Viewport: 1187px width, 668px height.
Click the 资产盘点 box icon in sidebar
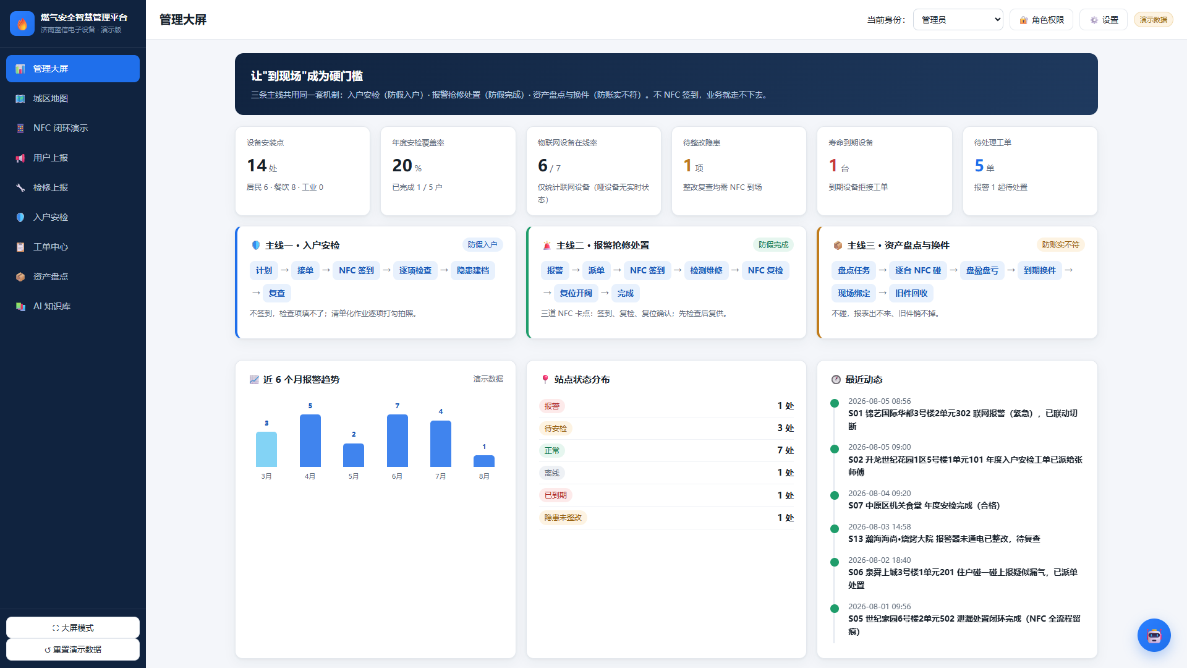click(x=20, y=276)
